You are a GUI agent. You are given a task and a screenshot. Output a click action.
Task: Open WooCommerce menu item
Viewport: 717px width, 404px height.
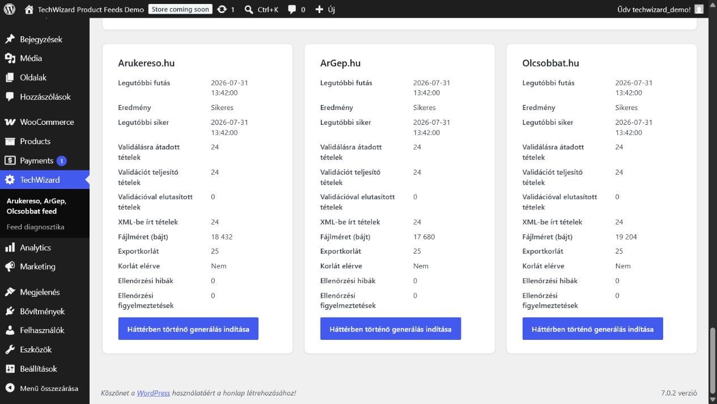pyautogui.click(x=46, y=122)
